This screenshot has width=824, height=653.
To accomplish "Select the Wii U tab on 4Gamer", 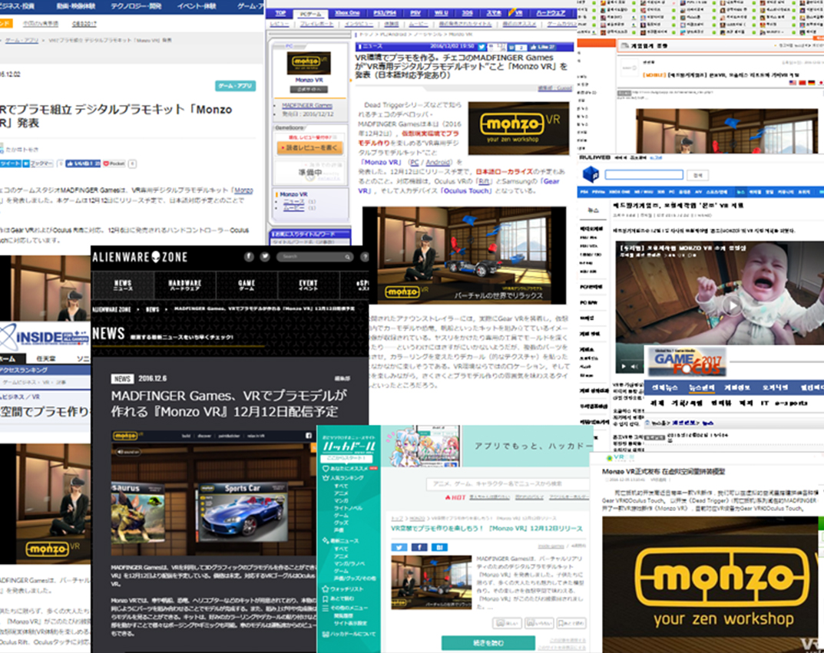I will [x=442, y=13].
